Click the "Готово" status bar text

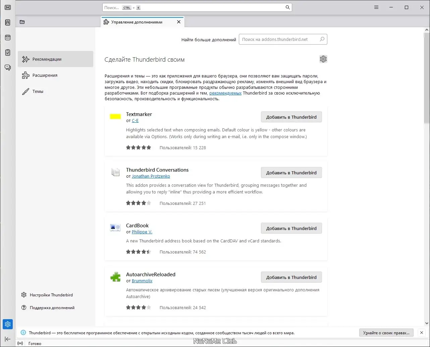pyautogui.click(x=35, y=344)
